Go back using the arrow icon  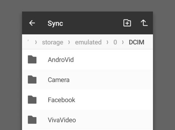pyautogui.click(x=32, y=23)
